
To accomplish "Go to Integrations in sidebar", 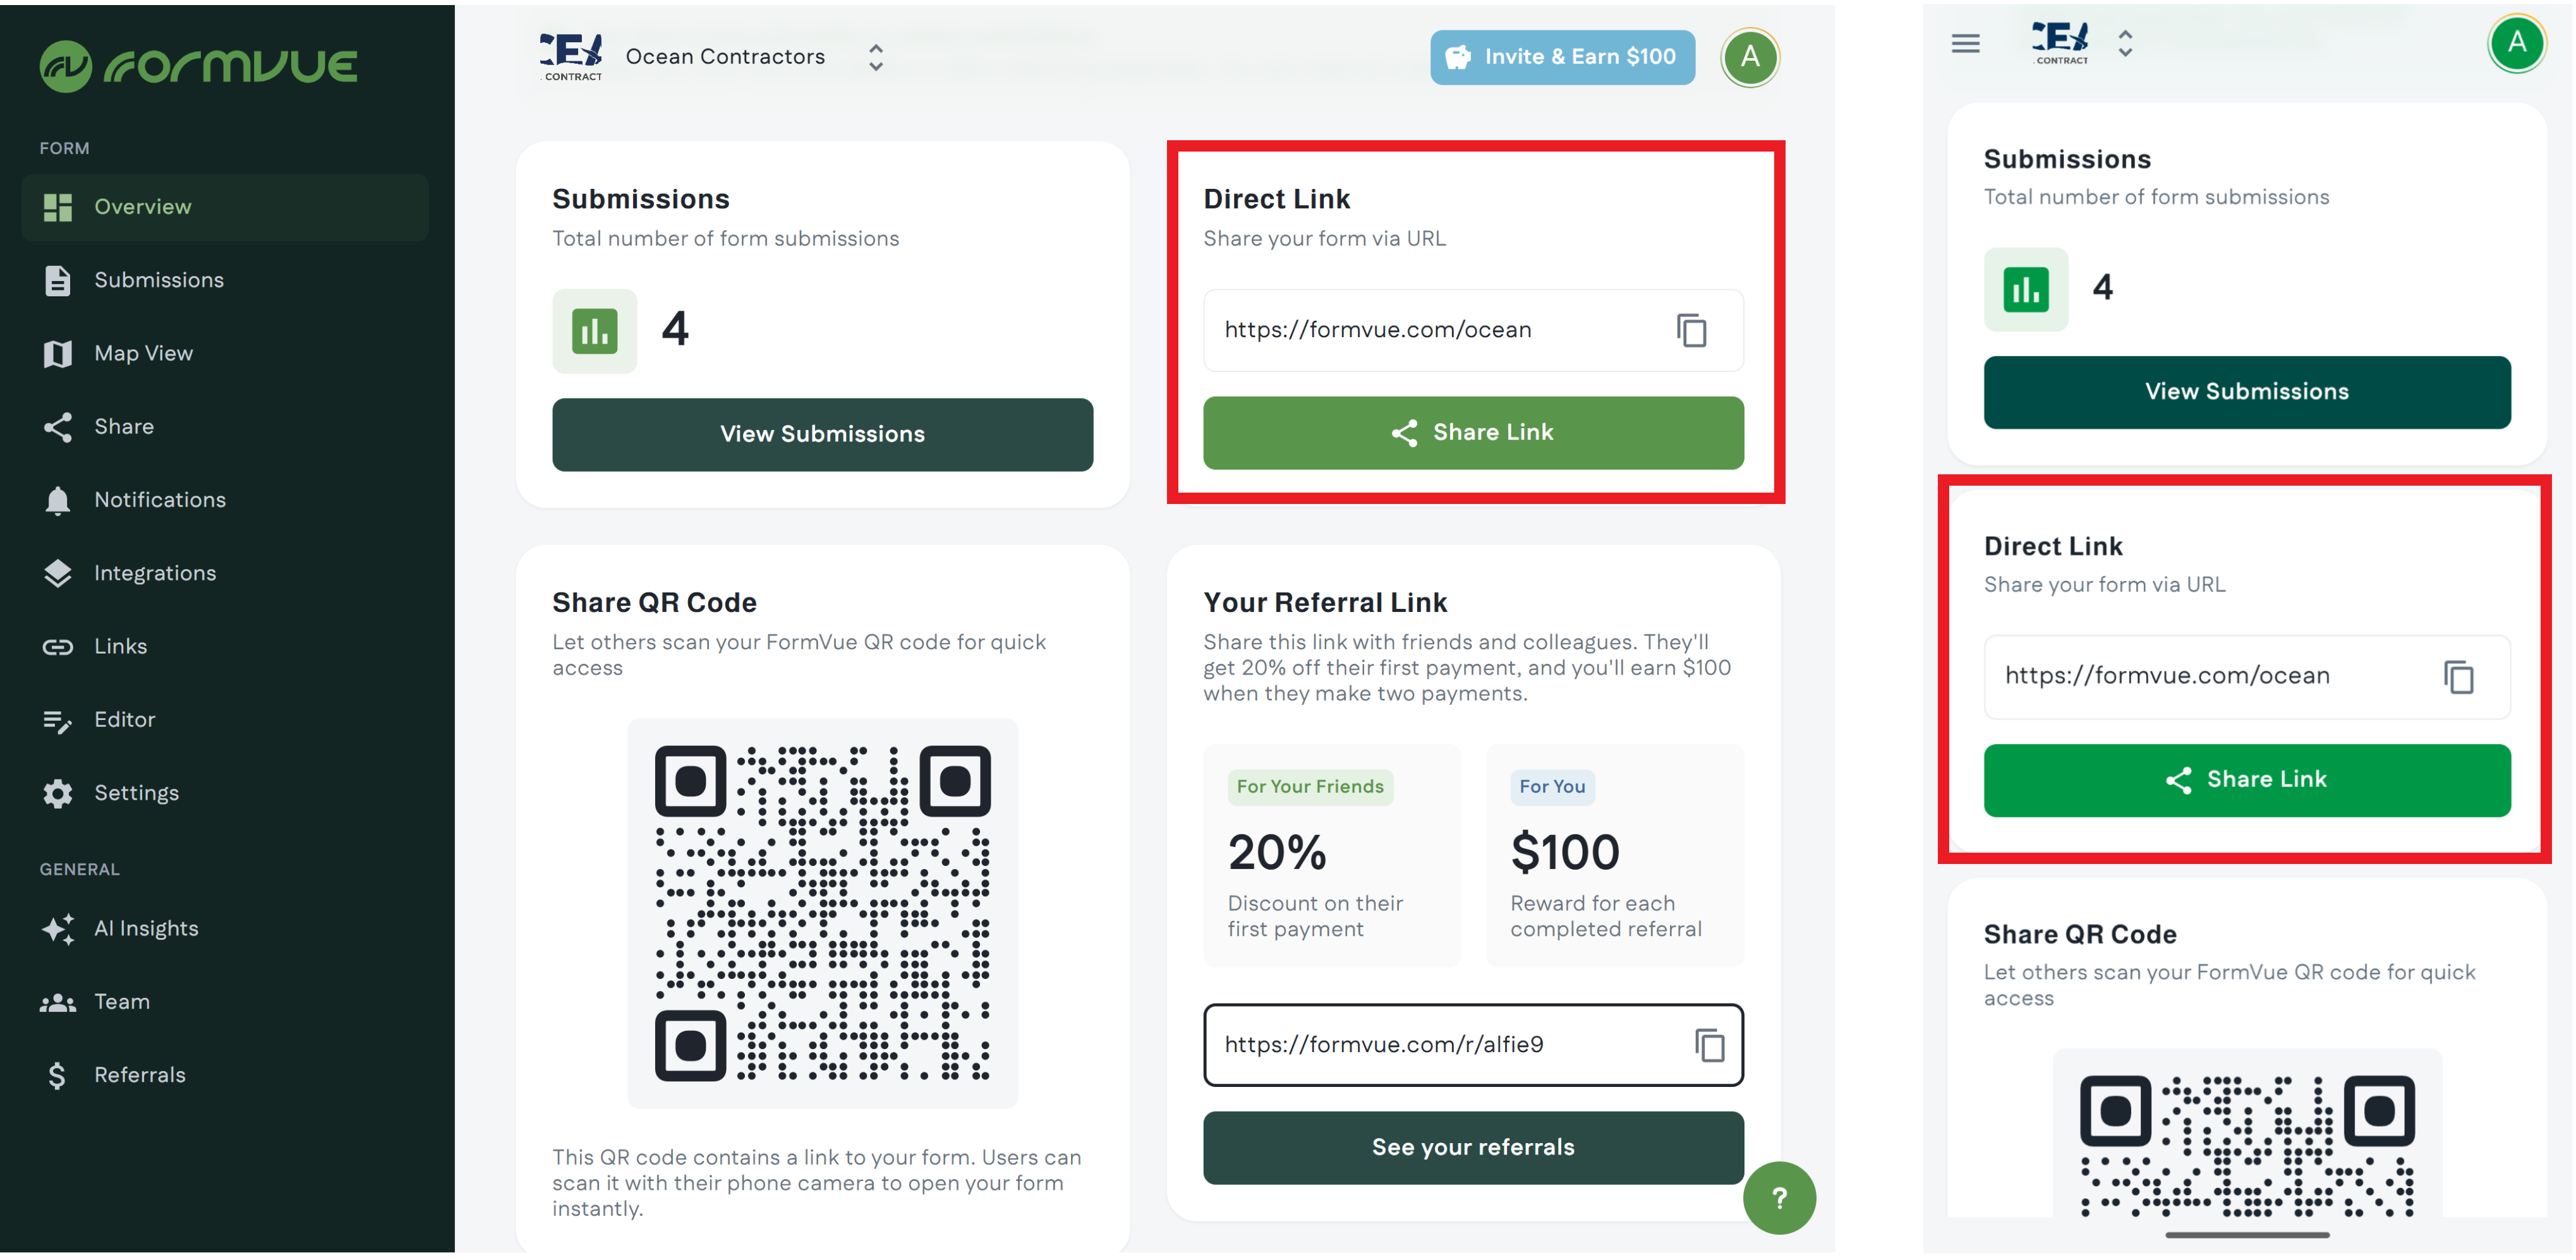I will (154, 573).
